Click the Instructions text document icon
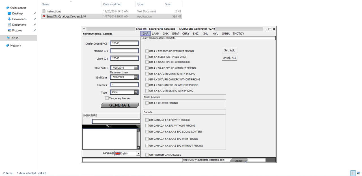The image size is (362, 176). coord(44,11)
